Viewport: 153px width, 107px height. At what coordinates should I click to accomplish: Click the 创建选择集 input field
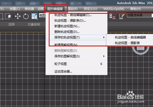(x=139, y=15)
